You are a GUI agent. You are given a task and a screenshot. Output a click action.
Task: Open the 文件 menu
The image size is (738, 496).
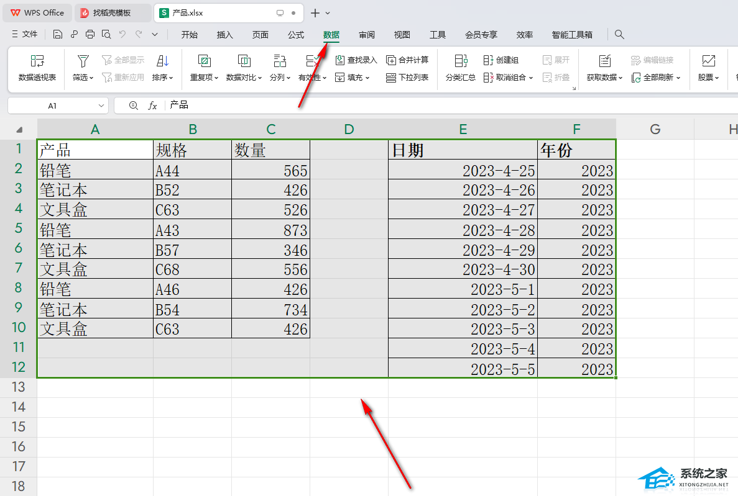point(24,34)
